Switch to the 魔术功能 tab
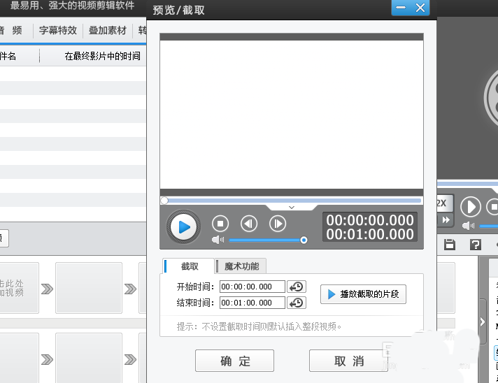 tap(241, 266)
